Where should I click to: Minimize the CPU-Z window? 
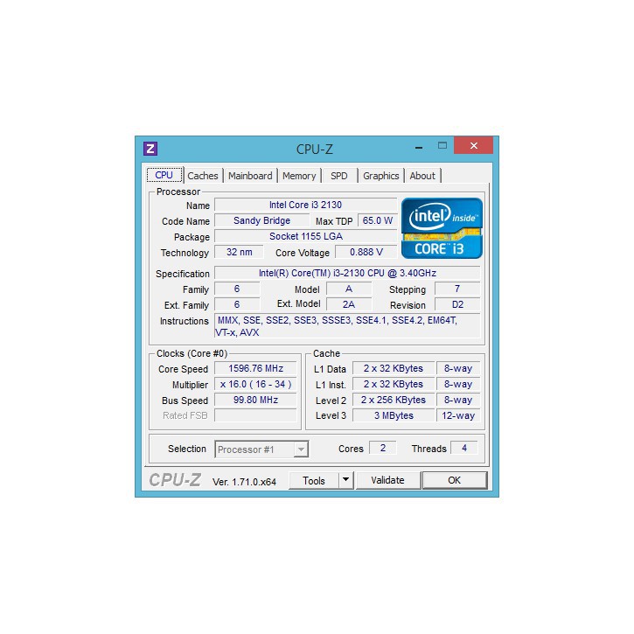(419, 148)
